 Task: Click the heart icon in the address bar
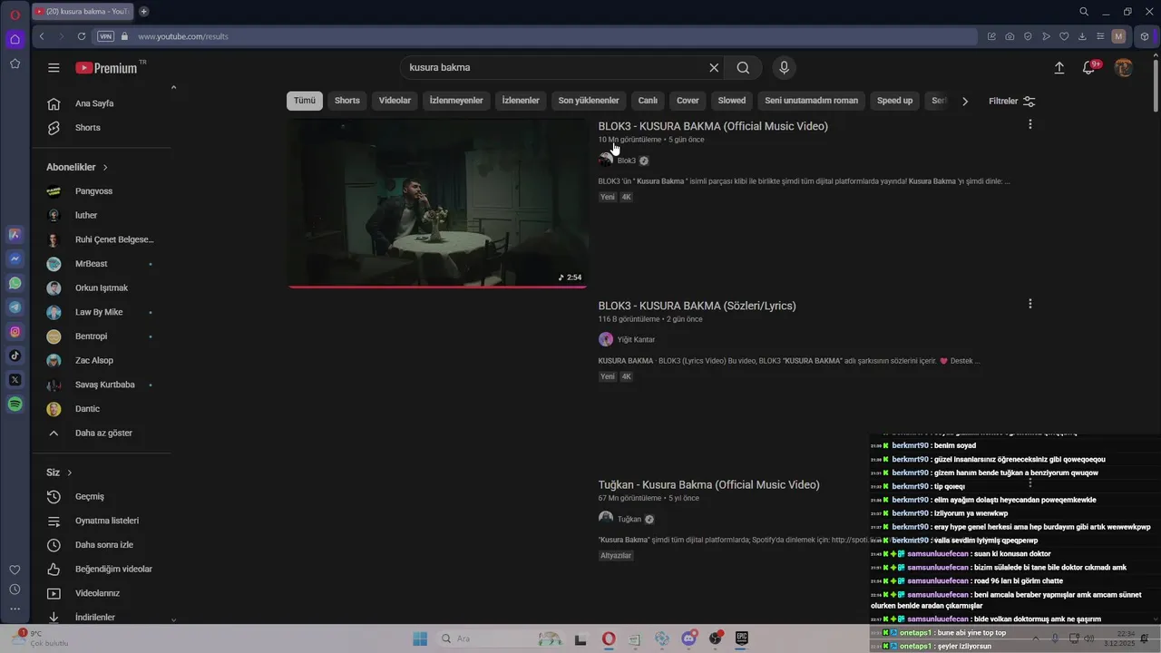[x=1064, y=36]
